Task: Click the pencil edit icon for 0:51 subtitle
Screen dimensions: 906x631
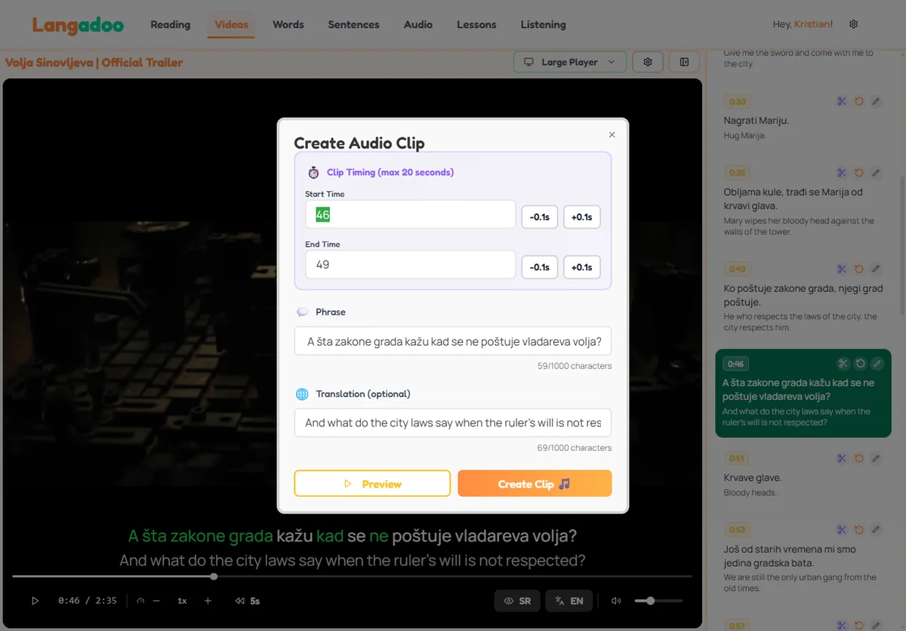Action: tap(876, 458)
